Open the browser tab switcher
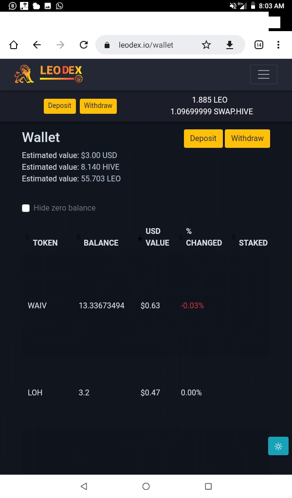Image resolution: width=292 pixels, height=498 pixels. tap(259, 45)
